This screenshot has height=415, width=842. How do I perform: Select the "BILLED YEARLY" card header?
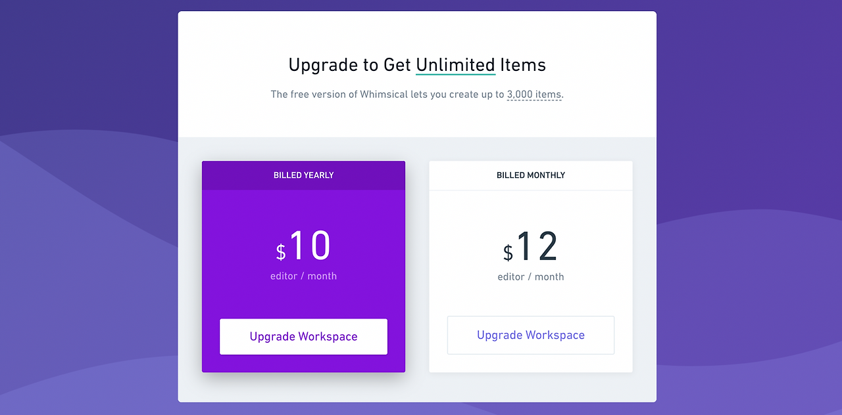pos(303,175)
